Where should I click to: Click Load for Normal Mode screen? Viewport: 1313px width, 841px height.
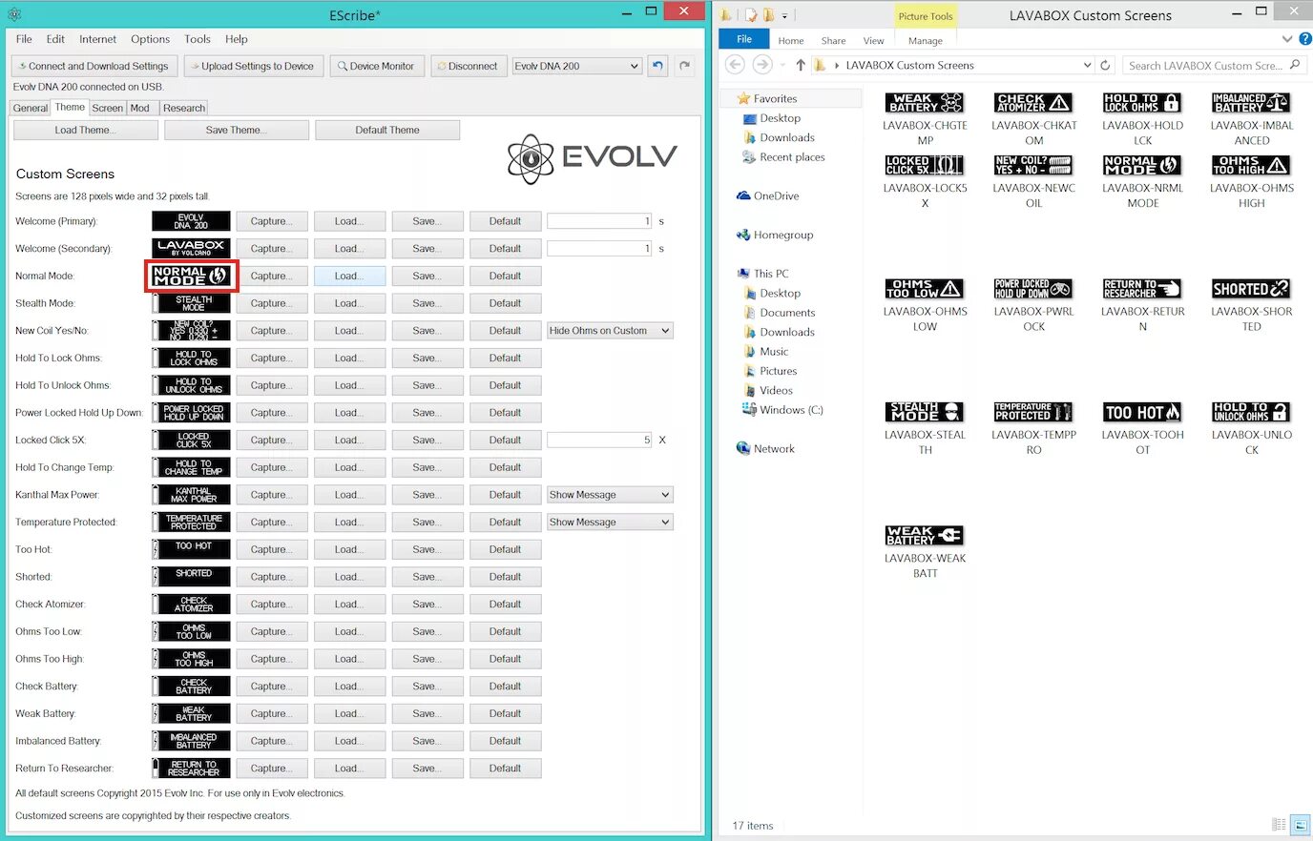click(349, 276)
